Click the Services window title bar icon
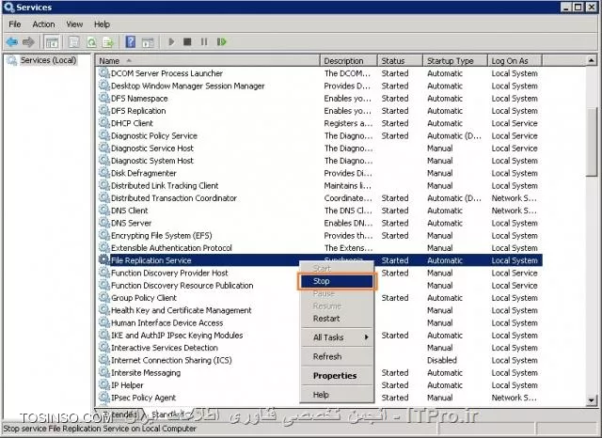 coord(8,7)
